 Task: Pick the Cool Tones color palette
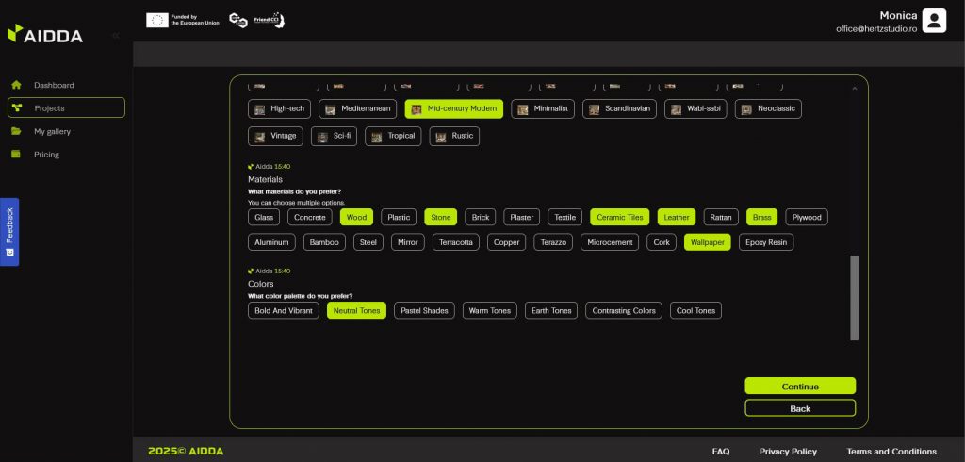coord(695,310)
